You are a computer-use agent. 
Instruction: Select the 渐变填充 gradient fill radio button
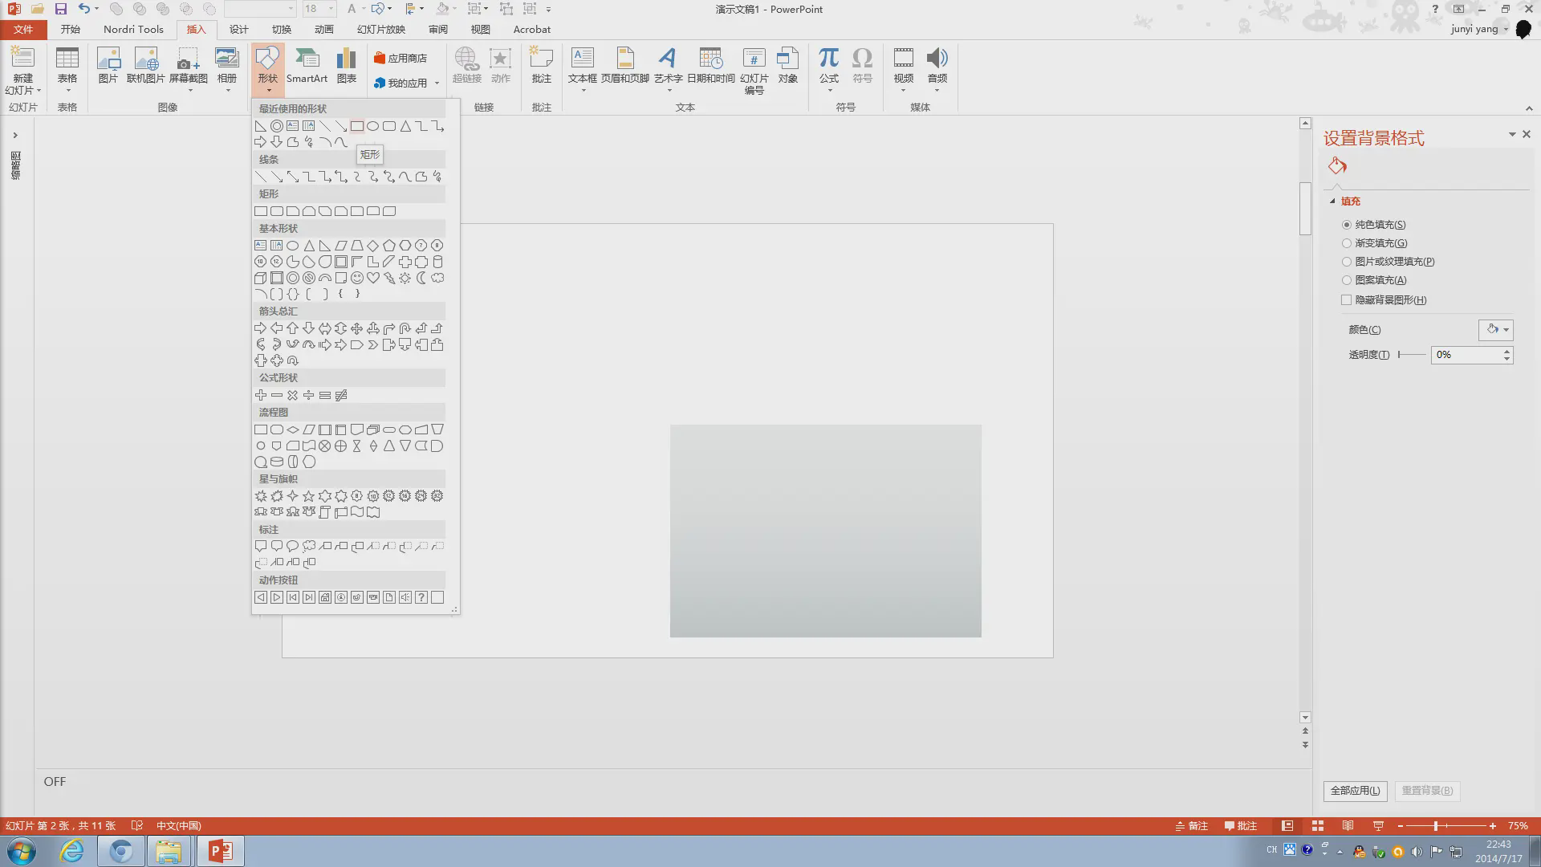pos(1347,243)
